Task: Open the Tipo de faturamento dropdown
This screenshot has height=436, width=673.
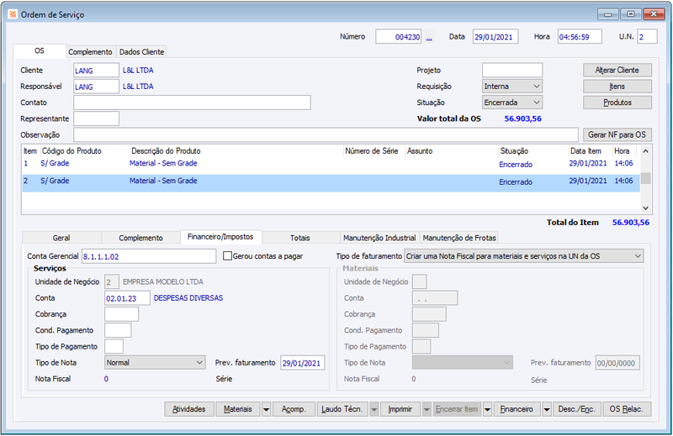Action: click(637, 255)
